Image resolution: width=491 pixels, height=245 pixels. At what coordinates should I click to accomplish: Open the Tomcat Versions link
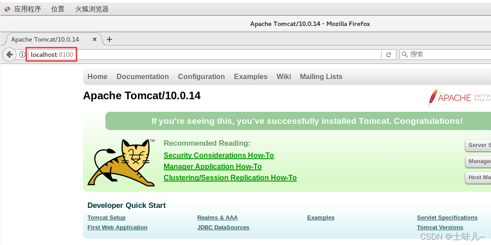tap(440, 228)
